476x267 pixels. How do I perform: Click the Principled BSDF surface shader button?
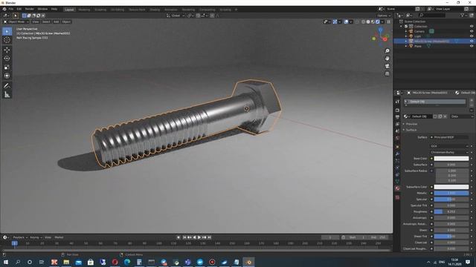(x=449, y=137)
